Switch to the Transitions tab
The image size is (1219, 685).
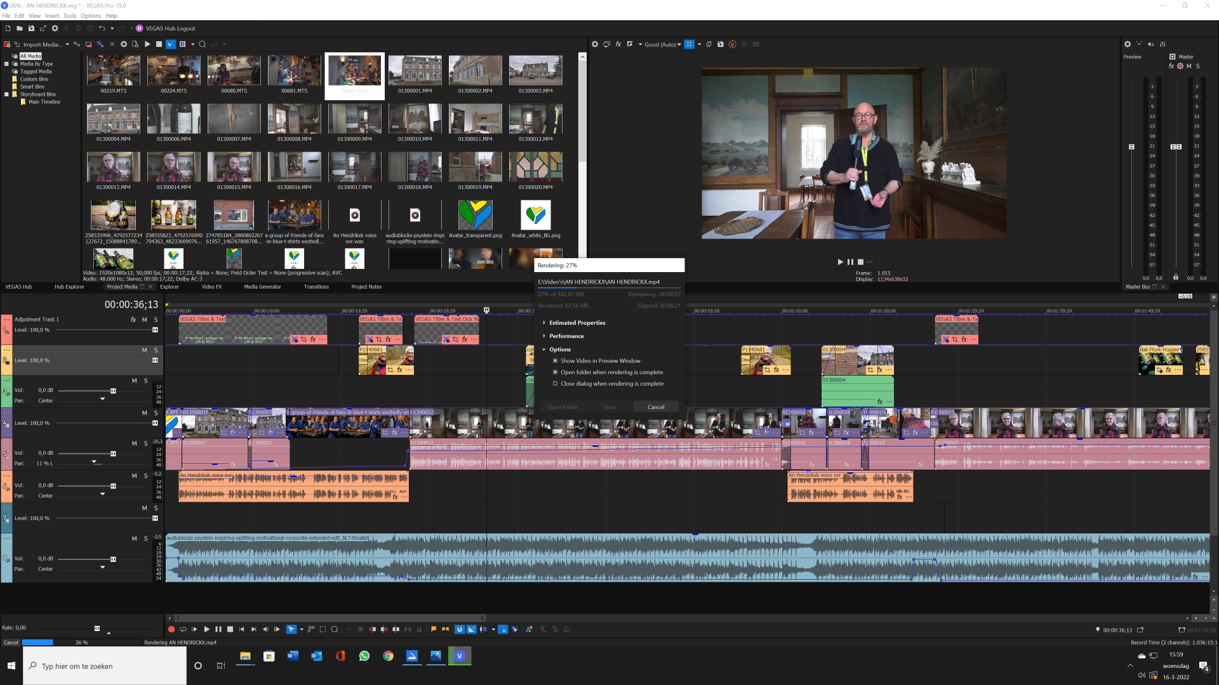click(x=316, y=287)
